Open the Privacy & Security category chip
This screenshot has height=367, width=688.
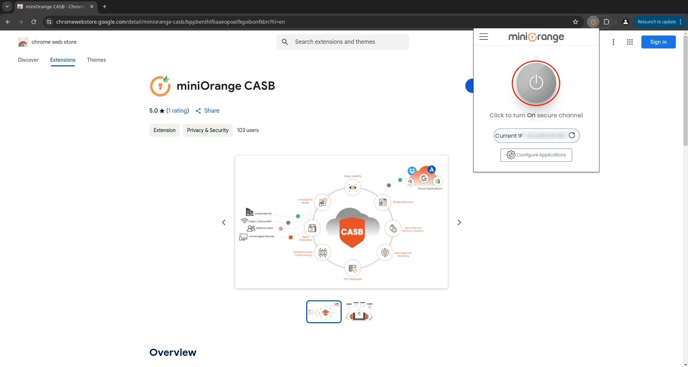click(208, 130)
